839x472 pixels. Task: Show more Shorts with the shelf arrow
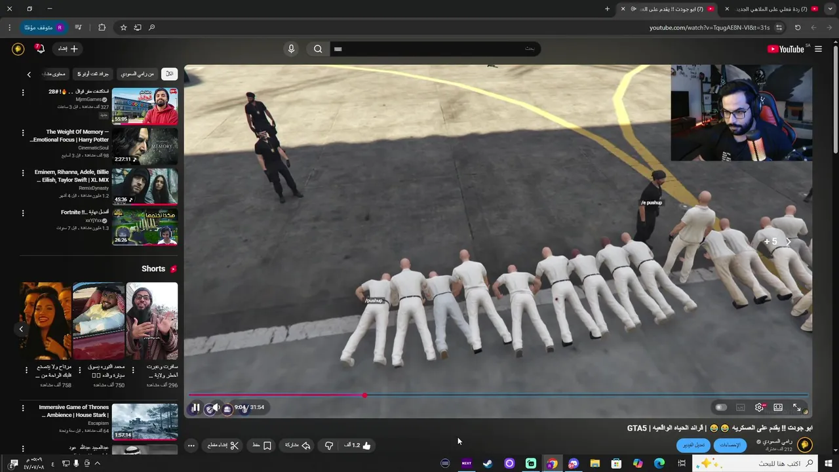(21, 329)
